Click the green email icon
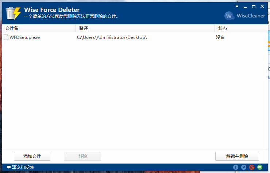 260,167
